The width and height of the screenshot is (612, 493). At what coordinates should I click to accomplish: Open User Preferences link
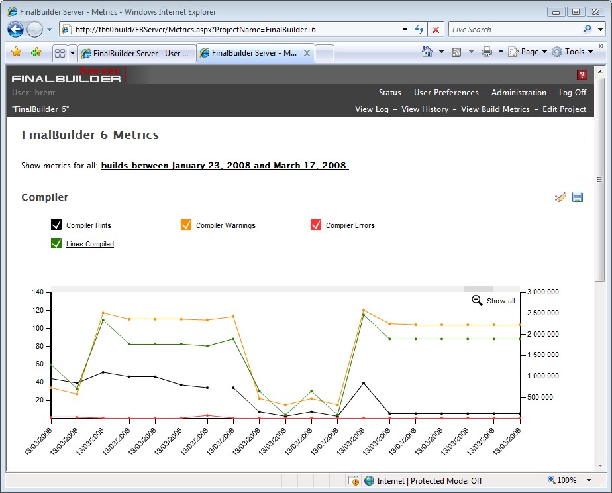tap(446, 93)
